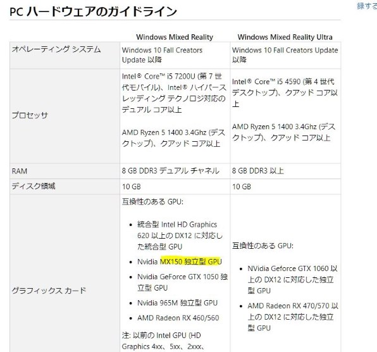Select the 'グラフィックス カード' row label
The image size is (377, 352).
[x=49, y=291]
